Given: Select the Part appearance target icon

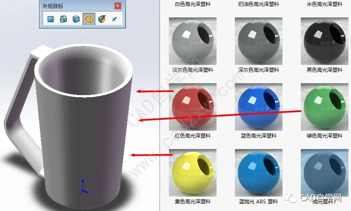Looking at the screenshot, I should click(x=89, y=19).
